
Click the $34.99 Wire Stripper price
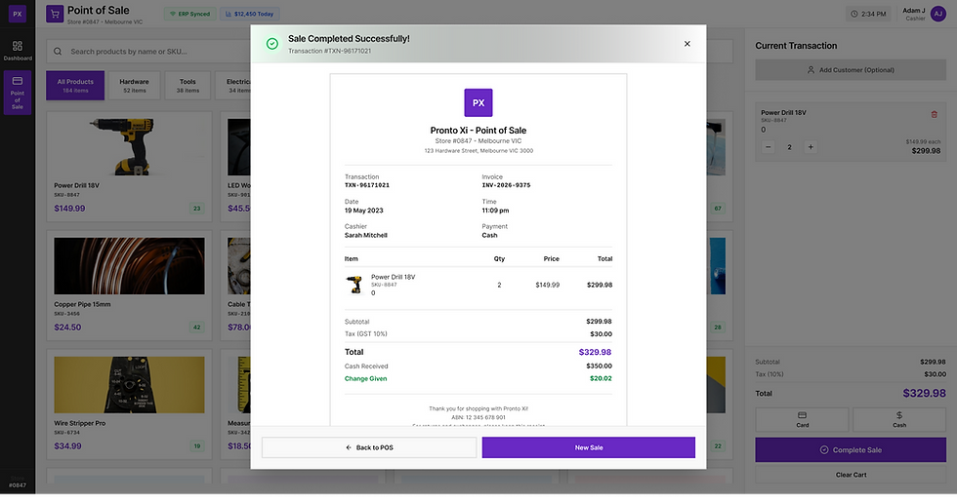[x=67, y=446]
